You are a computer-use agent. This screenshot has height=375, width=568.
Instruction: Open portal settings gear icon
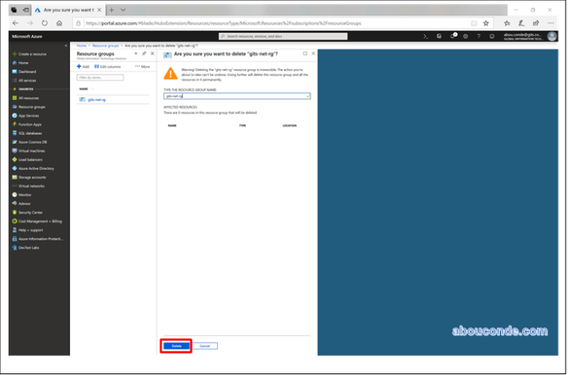coord(465,36)
